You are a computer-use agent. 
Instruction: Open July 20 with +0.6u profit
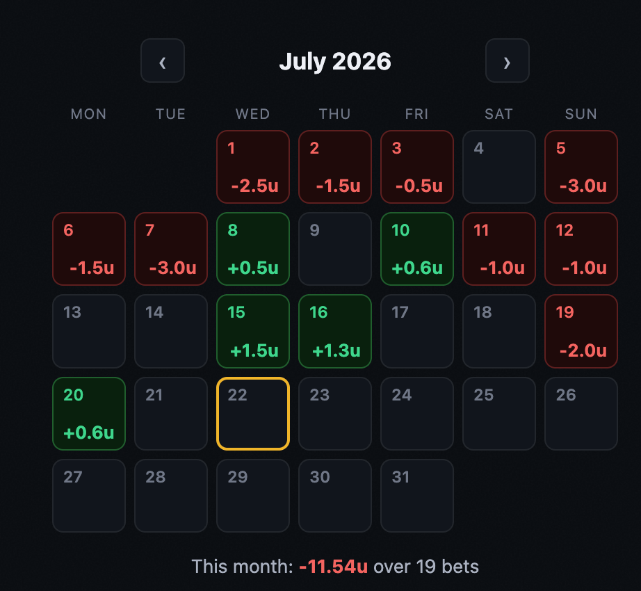click(x=89, y=414)
